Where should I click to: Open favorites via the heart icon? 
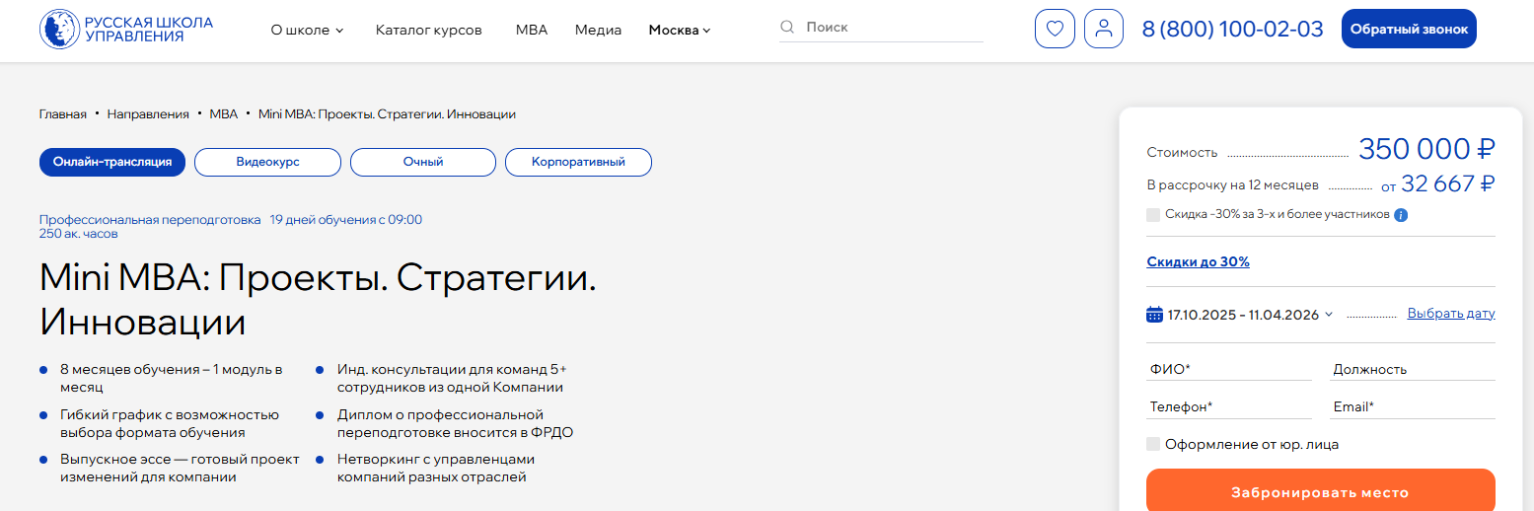pyautogui.click(x=1055, y=29)
